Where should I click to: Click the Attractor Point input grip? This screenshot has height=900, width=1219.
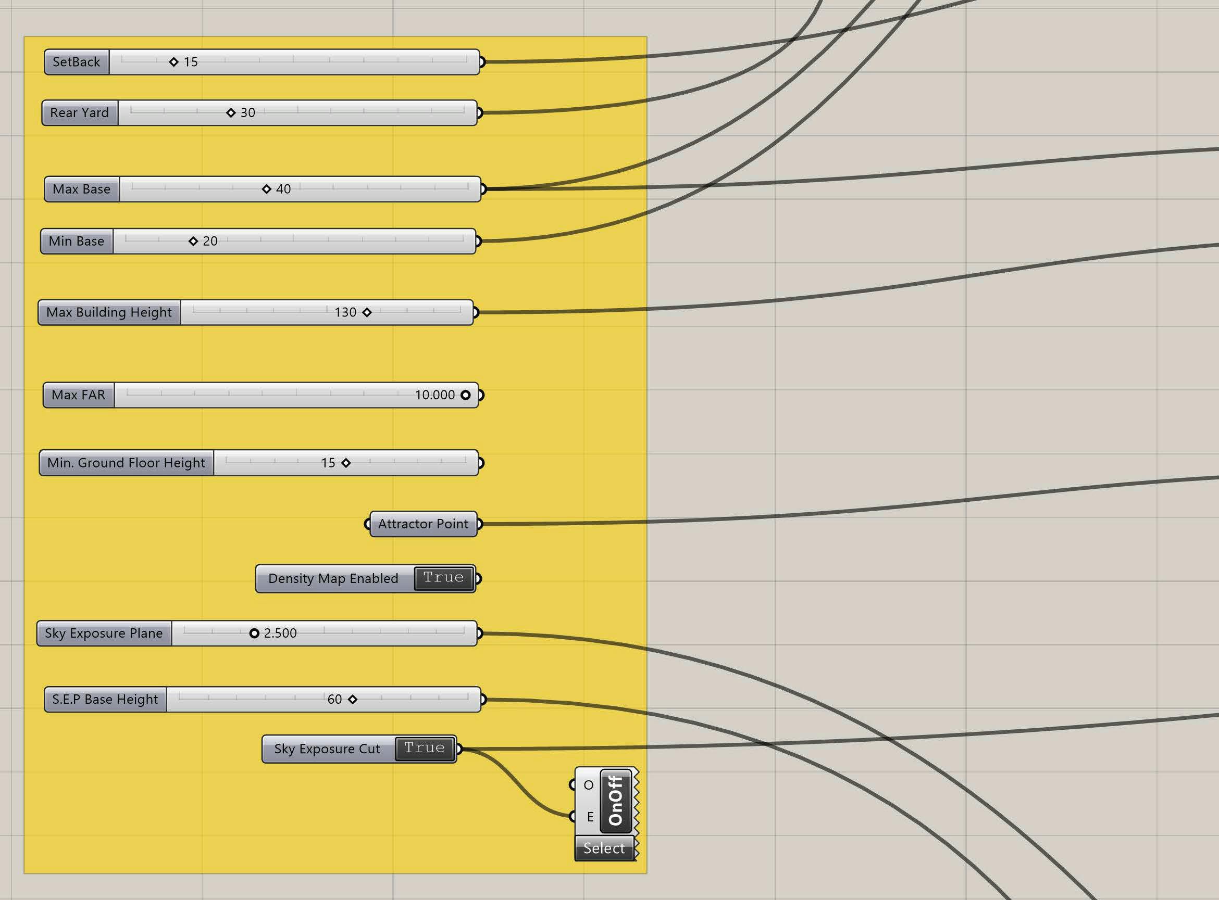(367, 524)
